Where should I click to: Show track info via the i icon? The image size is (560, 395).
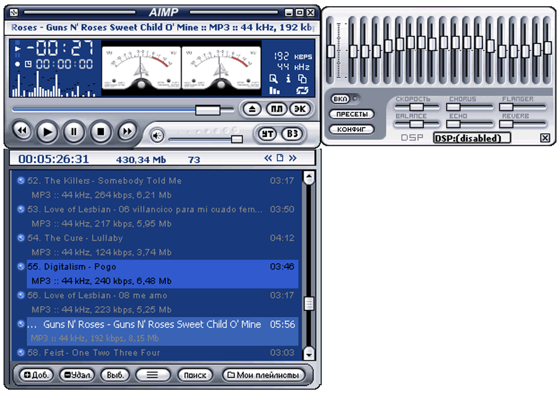point(288,78)
